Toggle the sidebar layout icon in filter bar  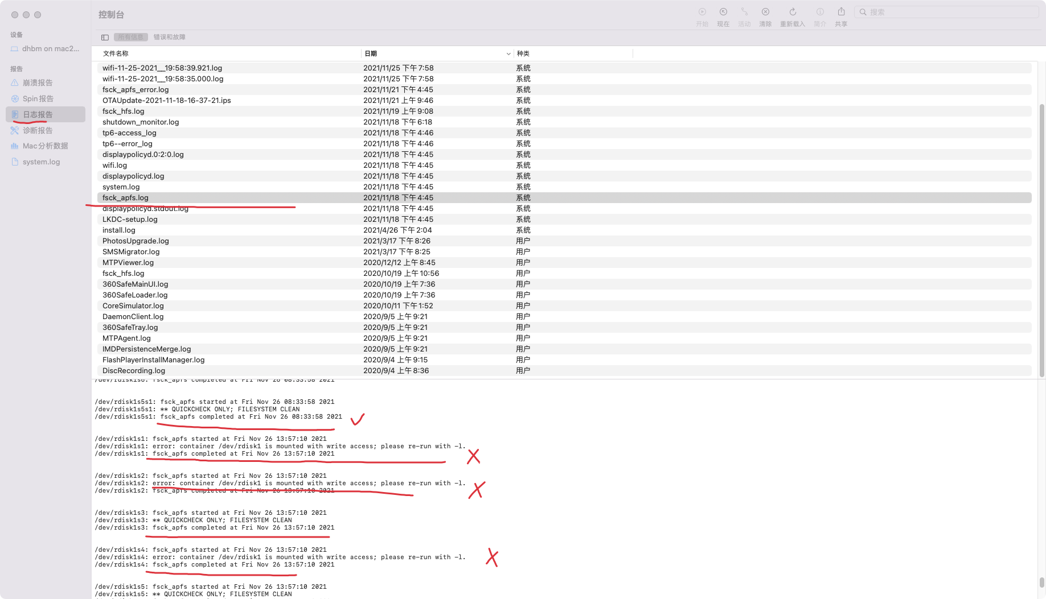(105, 38)
